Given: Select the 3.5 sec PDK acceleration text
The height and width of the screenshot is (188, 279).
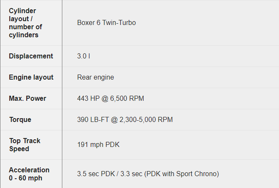Looking at the screenshot, I should pyautogui.click(x=96, y=174).
